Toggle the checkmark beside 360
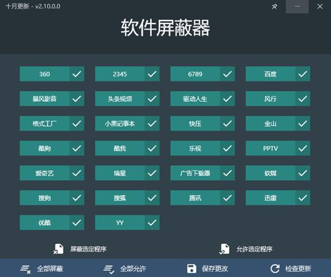Viewport: 331px width, 277px height. [76, 74]
